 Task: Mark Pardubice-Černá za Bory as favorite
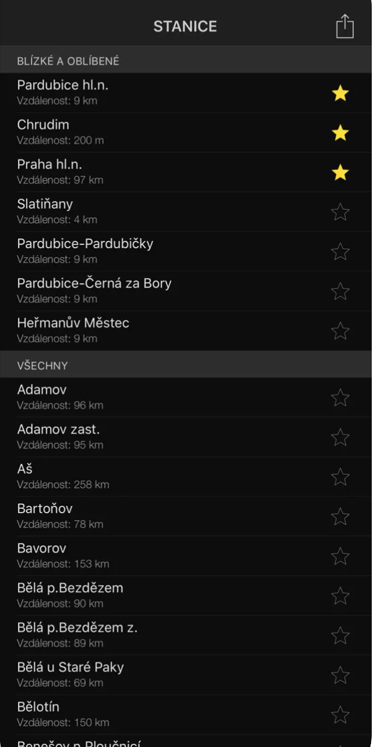click(340, 292)
